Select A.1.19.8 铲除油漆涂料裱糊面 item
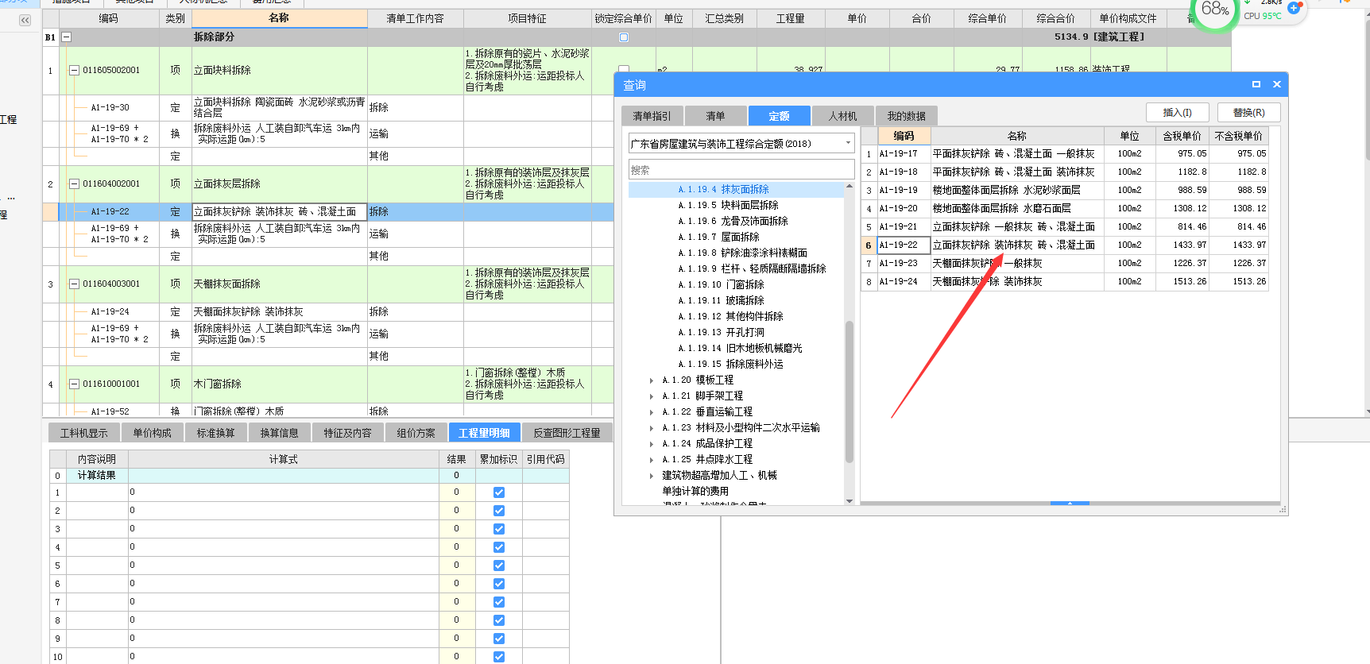1370x664 pixels. point(742,253)
